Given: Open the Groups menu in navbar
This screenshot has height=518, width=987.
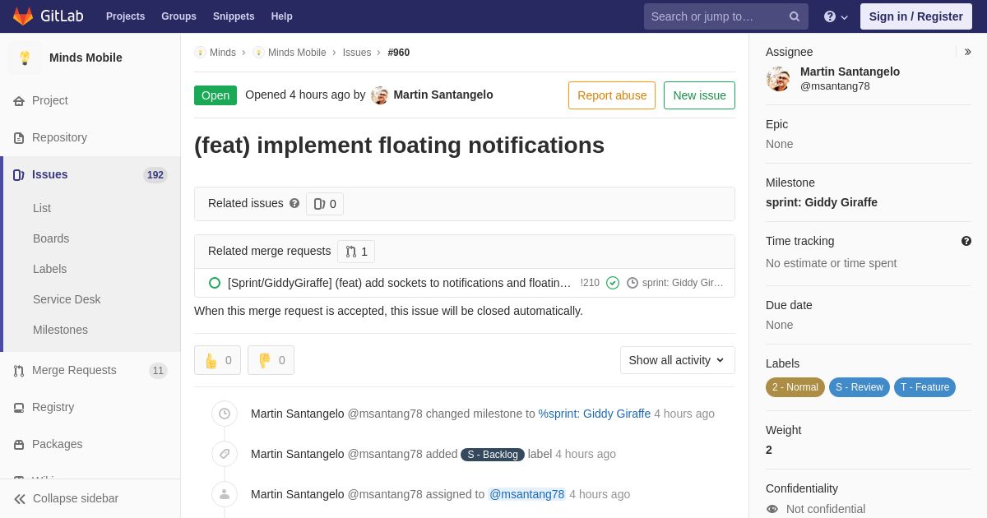Looking at the screenshot, I should tap(178, 16).
